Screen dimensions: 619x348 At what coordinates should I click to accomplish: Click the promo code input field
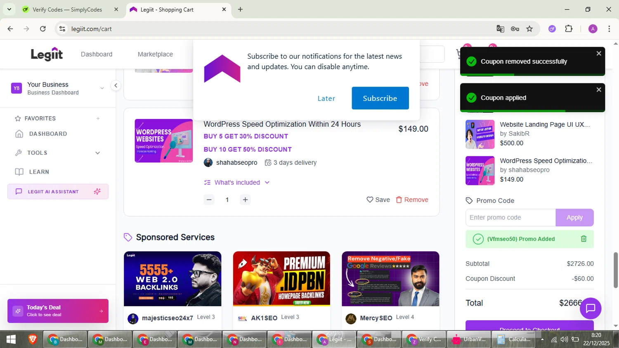pyautogui.click(x=510, y=218)
